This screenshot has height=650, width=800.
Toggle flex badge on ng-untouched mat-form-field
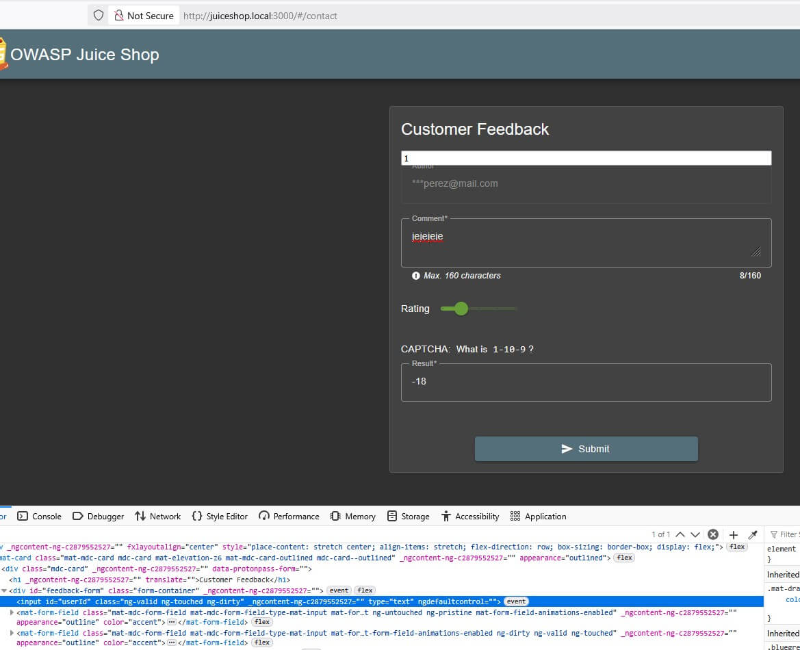click(261, 622)
